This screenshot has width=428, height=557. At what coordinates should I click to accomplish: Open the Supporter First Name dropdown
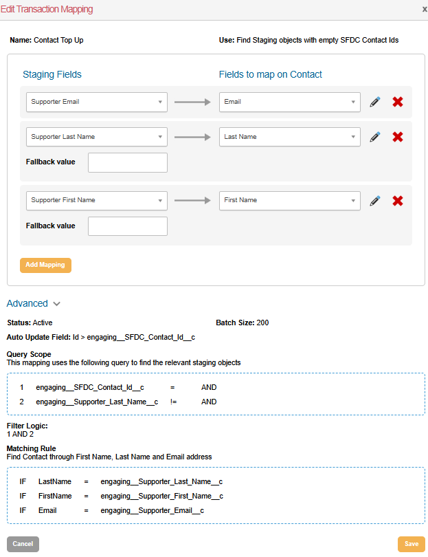coord(96,200)
